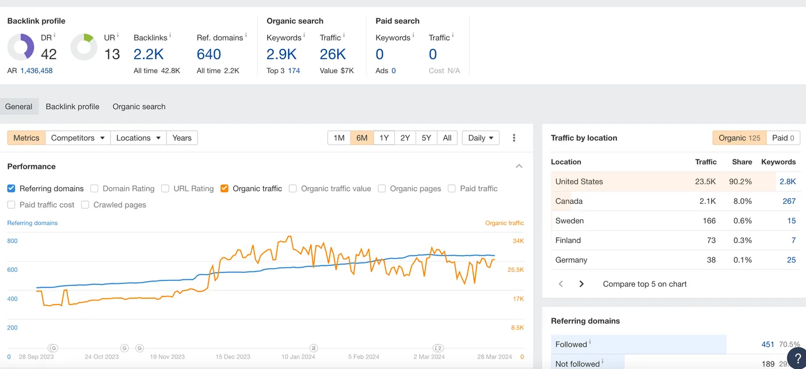Open the Followed domains count 451
Image resolution: width=806 pixels, height=369 pixels.
(768, 344)
